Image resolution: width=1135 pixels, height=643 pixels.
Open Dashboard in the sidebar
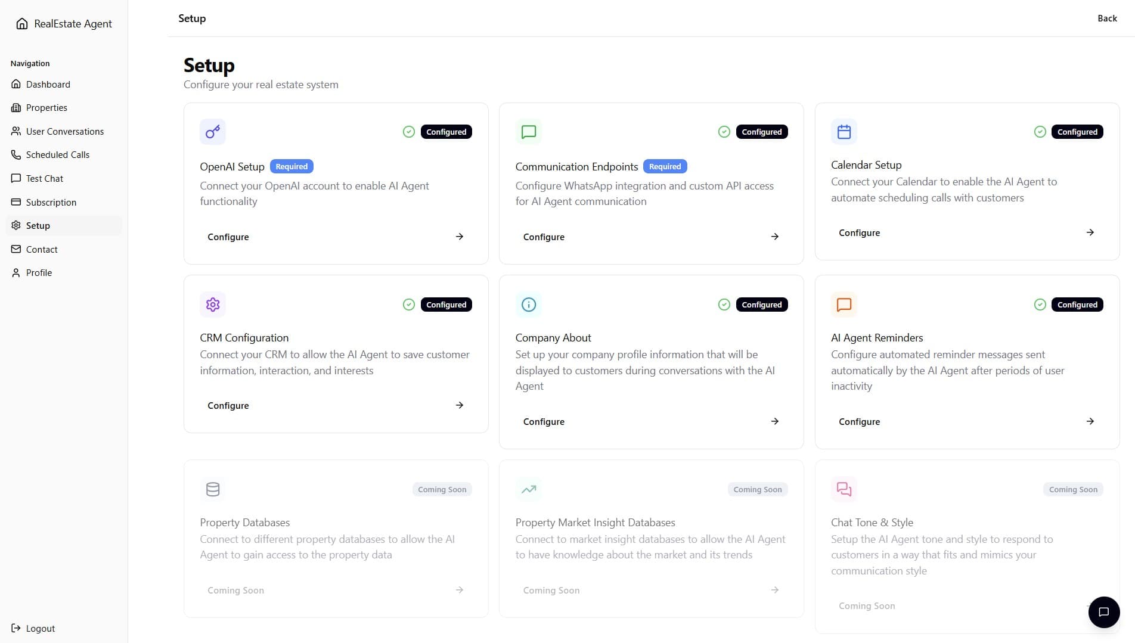coord(64,84)
